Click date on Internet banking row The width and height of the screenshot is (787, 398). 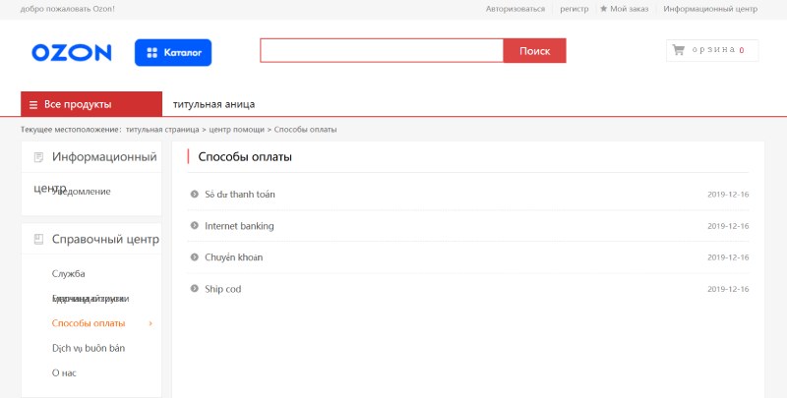pyautogui.click(x=728, y=226)
